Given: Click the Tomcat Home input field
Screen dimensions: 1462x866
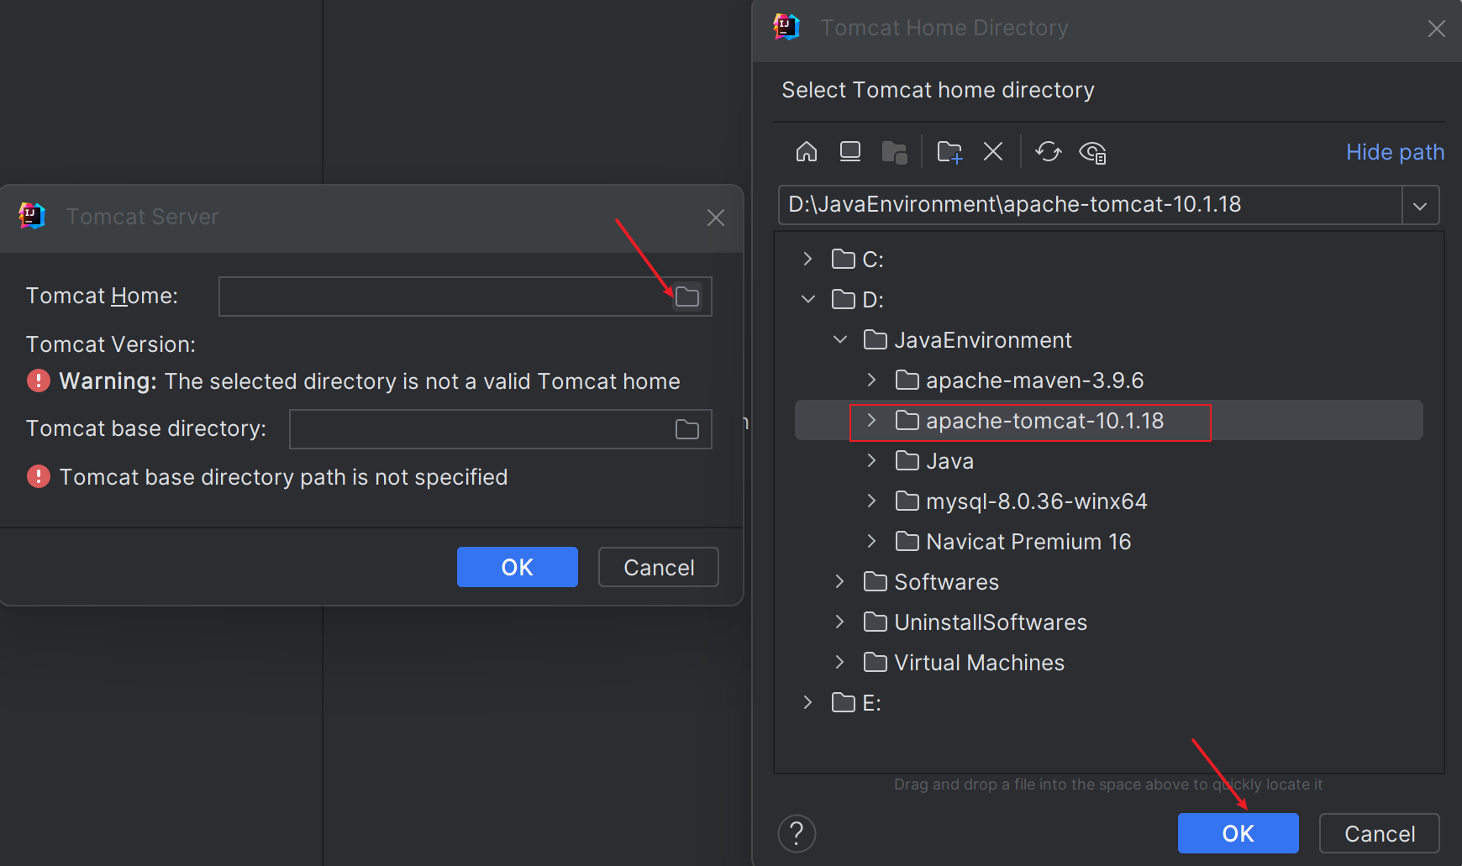Looking at the screenshot, I should tap(445, 297).
